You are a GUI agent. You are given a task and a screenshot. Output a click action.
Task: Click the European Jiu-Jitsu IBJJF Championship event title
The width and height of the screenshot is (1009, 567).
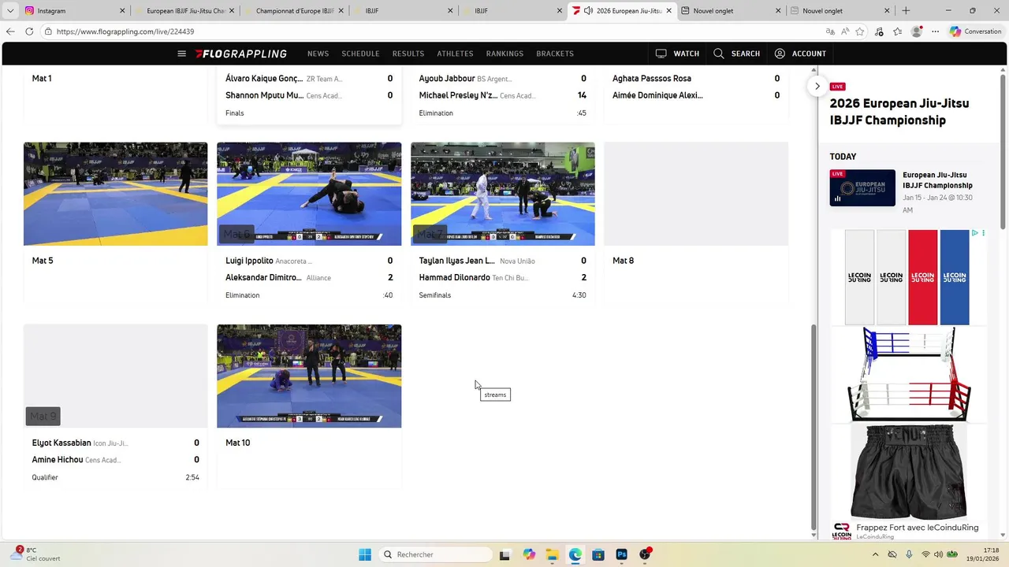[937, 180]
